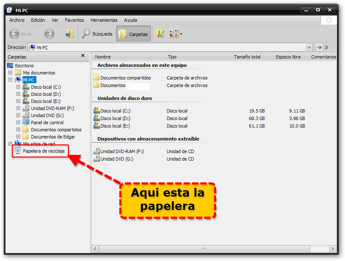Screen dimensions: 345x261
Task: Click the up-one-level folder icon
Action: click(70, 34)
